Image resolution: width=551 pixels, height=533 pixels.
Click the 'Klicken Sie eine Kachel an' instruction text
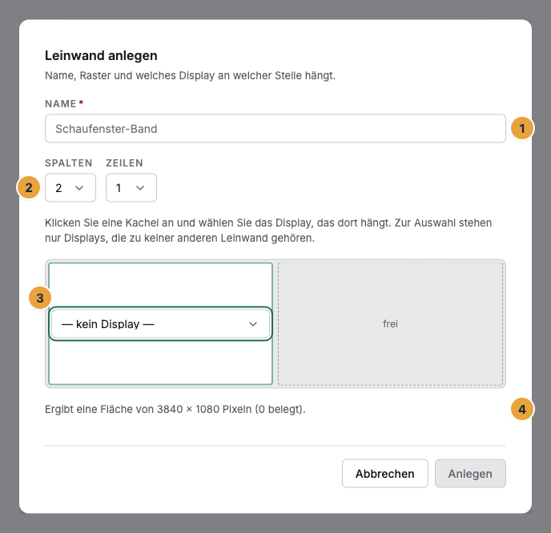[268, 230]
